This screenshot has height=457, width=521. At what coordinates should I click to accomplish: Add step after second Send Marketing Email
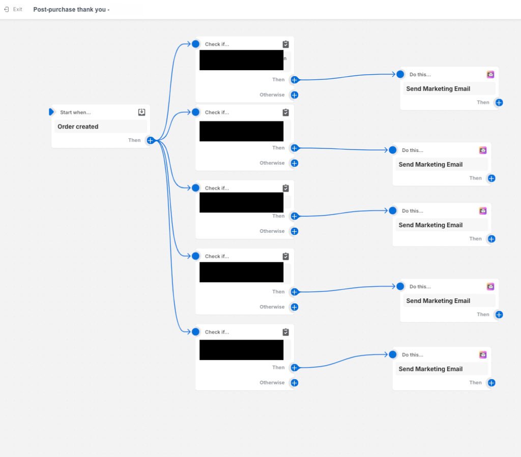tap(491, 178)
